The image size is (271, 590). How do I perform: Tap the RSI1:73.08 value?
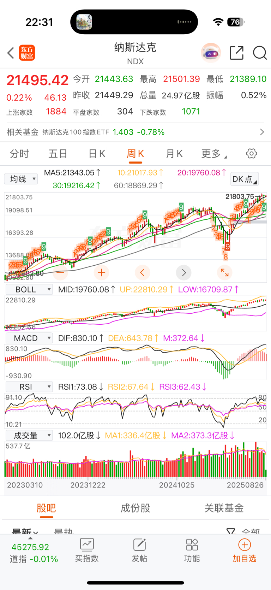point(81,387)
